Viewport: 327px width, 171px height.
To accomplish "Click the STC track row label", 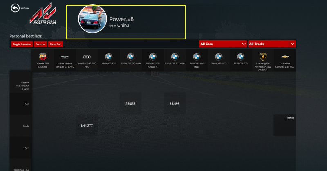I will (x=27, y=148).
